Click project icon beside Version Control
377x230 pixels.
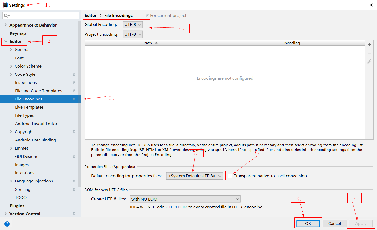click(74, 214)
